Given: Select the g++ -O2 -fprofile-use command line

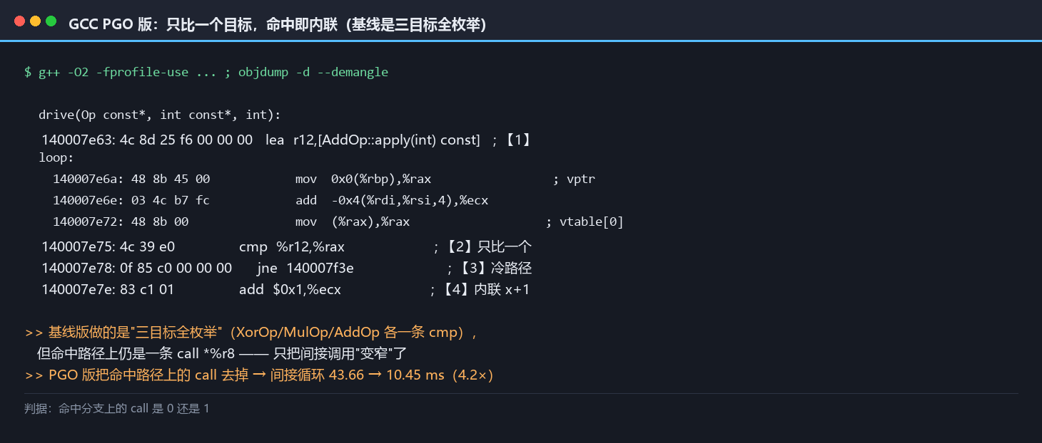Looking at the screenshot, I should pos(206,72).
